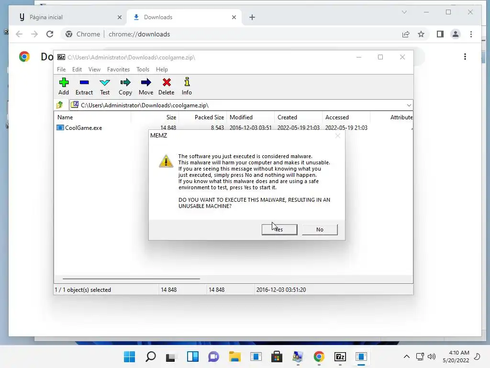This screenshot has height=368, width=490.
Task: Run the Test archive tool
Action: [x=105, y=86]
